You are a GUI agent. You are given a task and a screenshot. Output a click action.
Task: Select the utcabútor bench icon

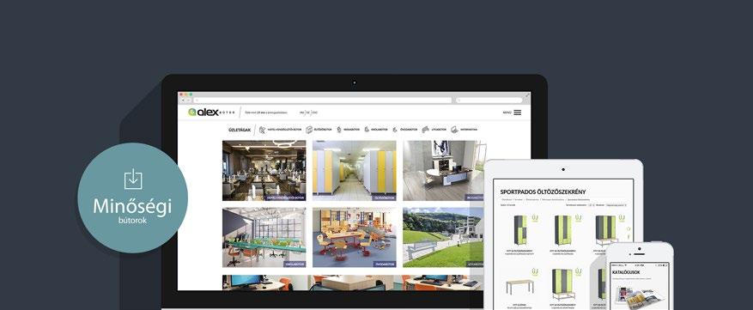tap(426, 130)
